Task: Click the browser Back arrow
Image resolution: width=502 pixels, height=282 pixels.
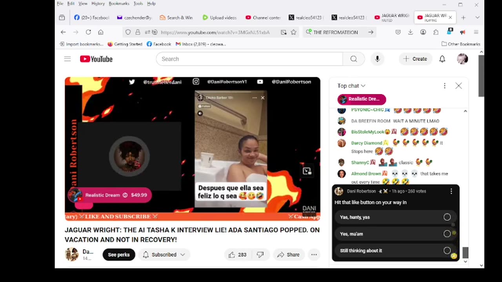Action: point(63,32)
